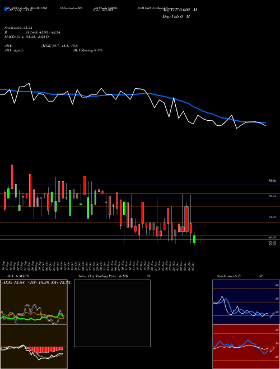280x369 pixels.
Task: Click the red RSI chart panel
Action: pyautogui.click(x=246, y=347)
